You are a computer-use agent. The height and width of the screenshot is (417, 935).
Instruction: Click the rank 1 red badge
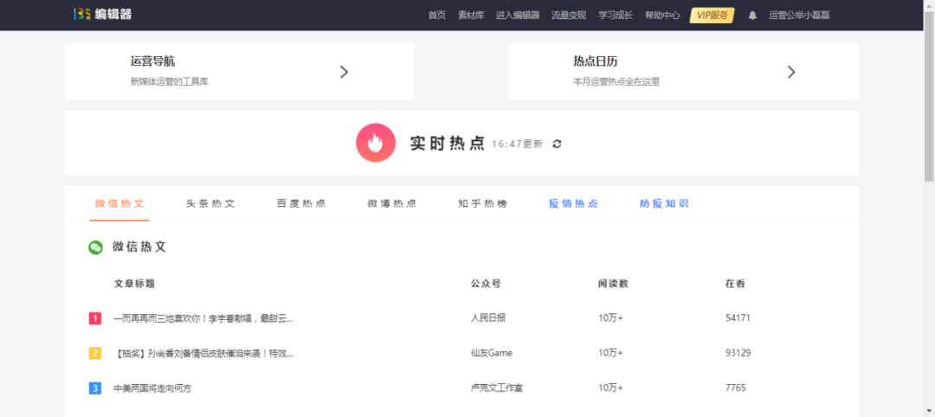coord(95,318)
